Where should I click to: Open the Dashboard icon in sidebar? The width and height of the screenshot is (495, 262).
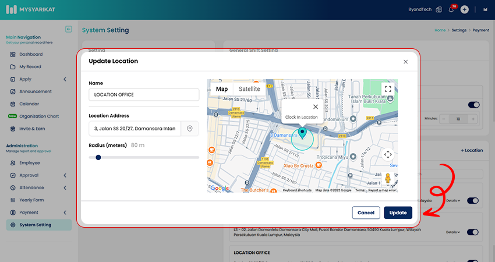(13, 54)
